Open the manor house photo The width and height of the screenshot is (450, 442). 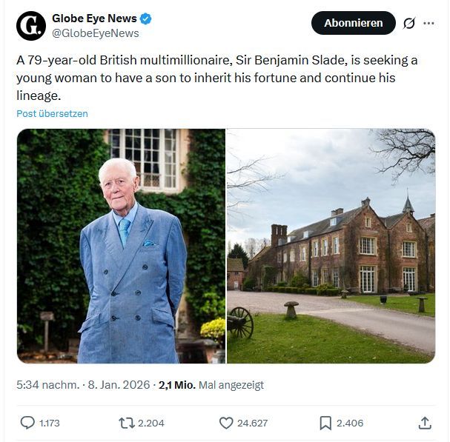[331, 246]
